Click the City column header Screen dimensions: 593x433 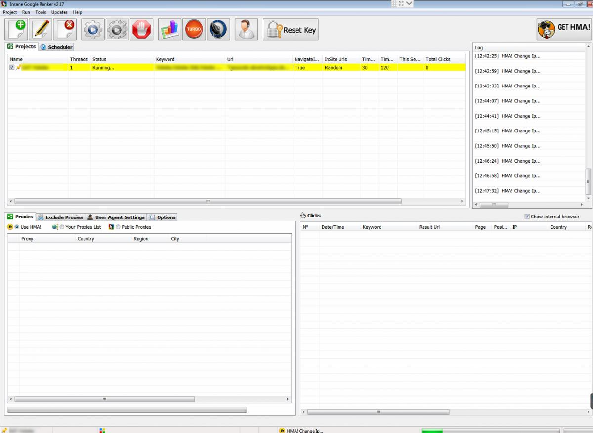coord(188,239)
